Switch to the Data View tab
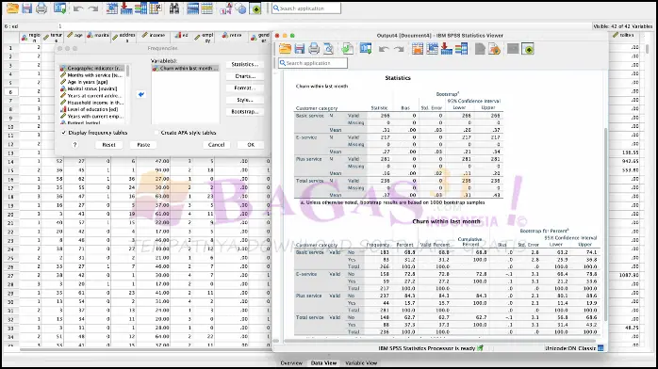This screenshot has height=369, width=658. [323, 363]
